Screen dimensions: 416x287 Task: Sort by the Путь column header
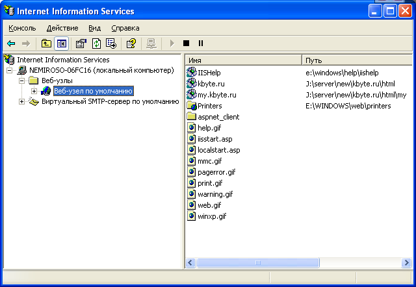click(x=359, y=60)
